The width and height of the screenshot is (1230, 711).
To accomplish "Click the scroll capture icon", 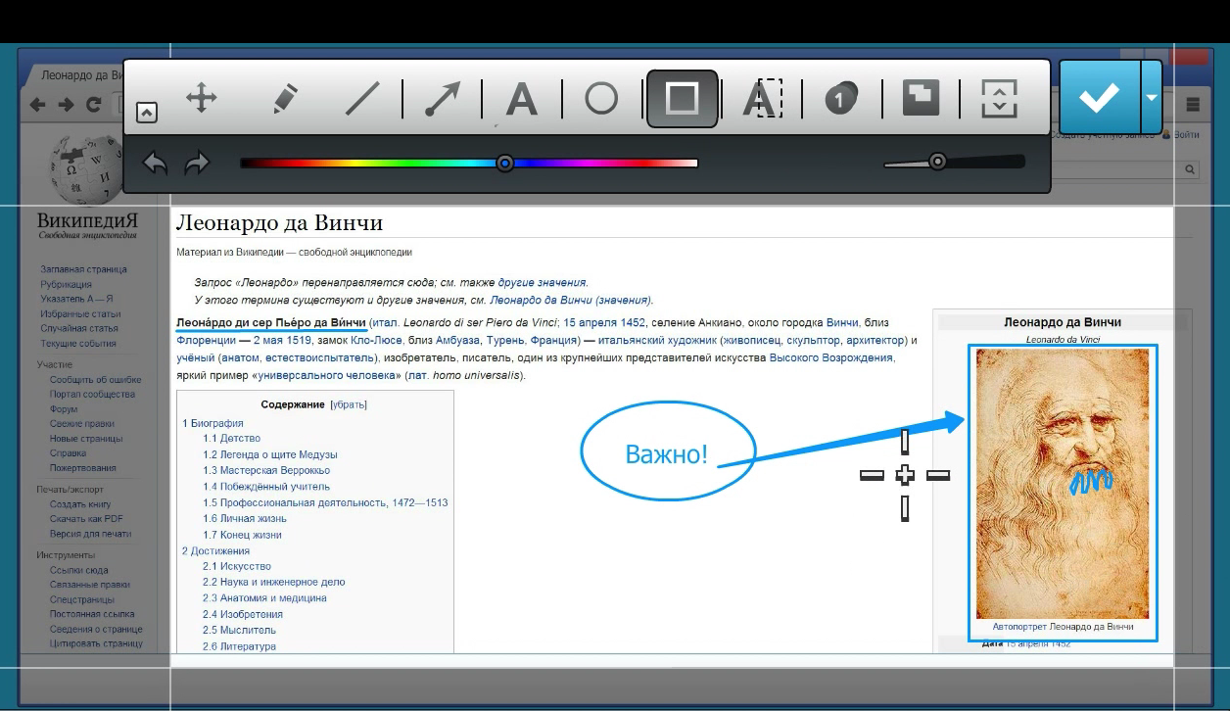I will point(999,99).
